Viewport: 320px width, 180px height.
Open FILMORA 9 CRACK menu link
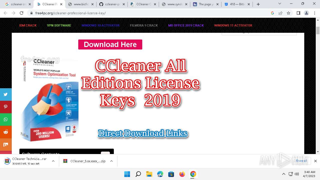[144, 25]
